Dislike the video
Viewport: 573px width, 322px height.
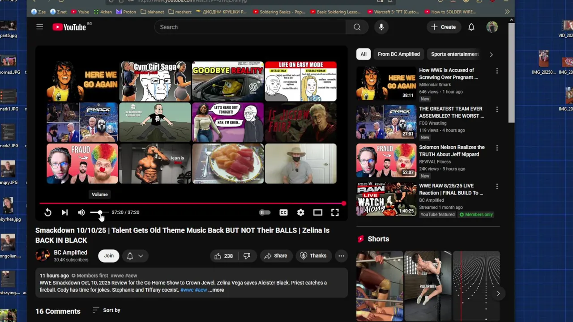(x=247, y=256)
